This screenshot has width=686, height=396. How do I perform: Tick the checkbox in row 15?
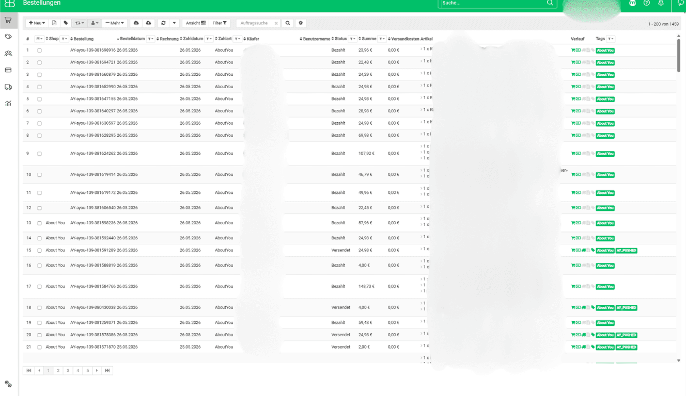tap(39, 251)
